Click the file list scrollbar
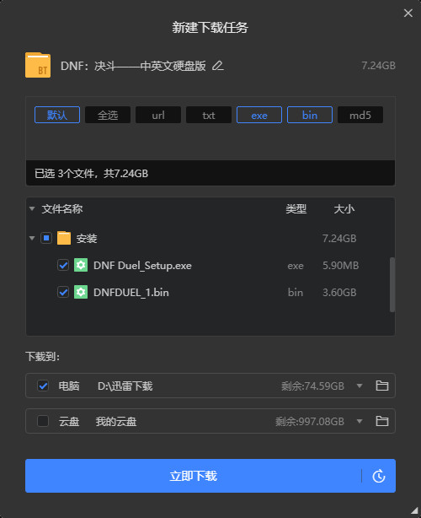The height and width of the screenshot is (518, 421). [x=392, y=285]
